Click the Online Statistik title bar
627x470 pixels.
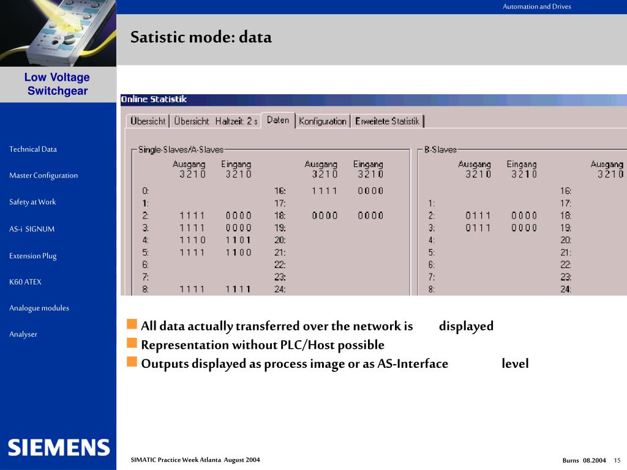point(374,100)
